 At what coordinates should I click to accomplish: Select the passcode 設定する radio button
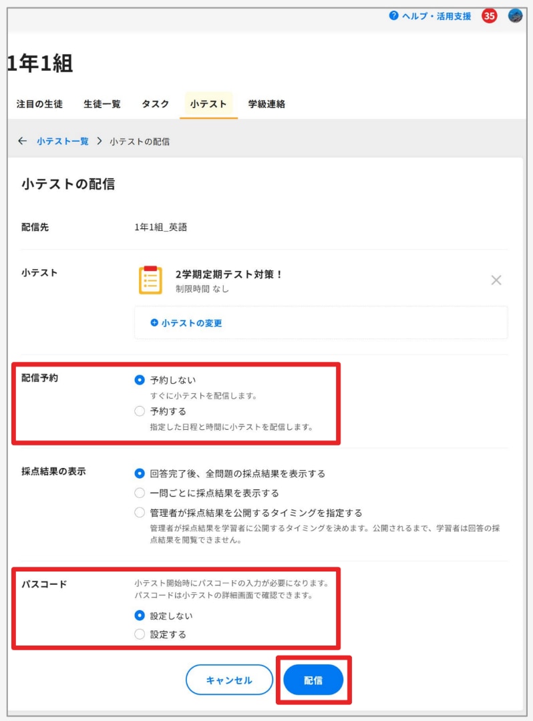point(140,635)
